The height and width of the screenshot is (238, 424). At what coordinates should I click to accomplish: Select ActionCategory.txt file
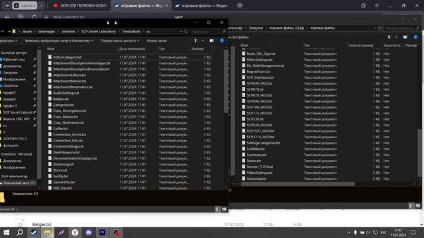tap(67, 58)
